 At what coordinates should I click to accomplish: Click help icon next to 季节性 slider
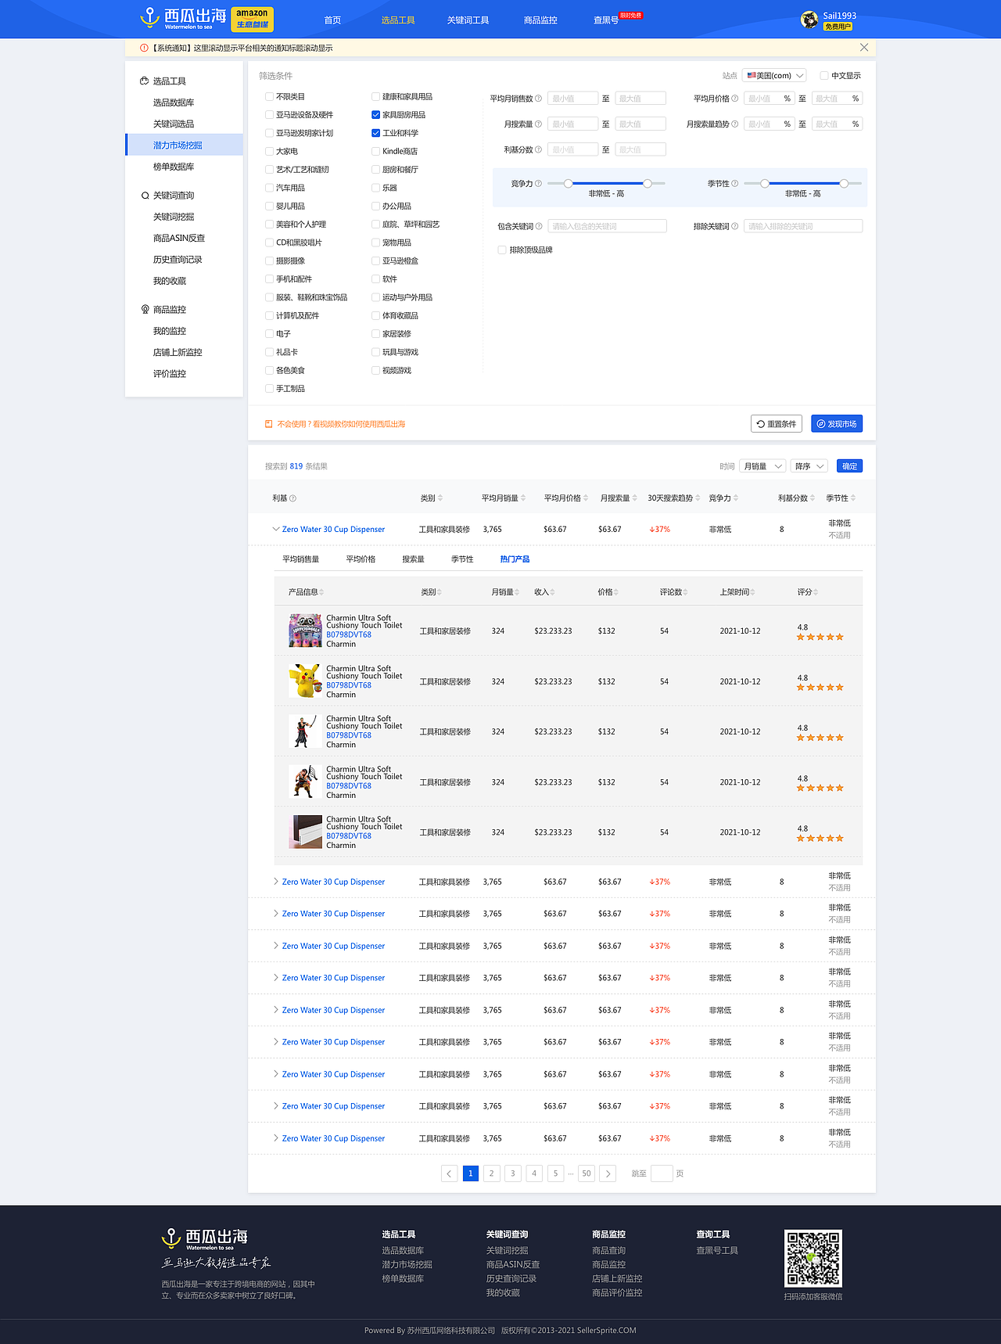pyautogui.click(x=734, y=184)
